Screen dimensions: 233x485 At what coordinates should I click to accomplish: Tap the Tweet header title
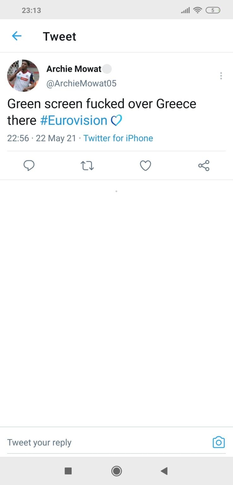59,36
